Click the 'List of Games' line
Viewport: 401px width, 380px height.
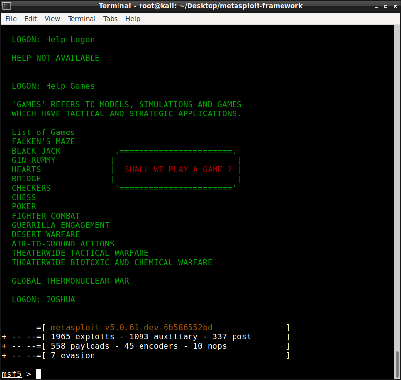click(x=43, y=132)
